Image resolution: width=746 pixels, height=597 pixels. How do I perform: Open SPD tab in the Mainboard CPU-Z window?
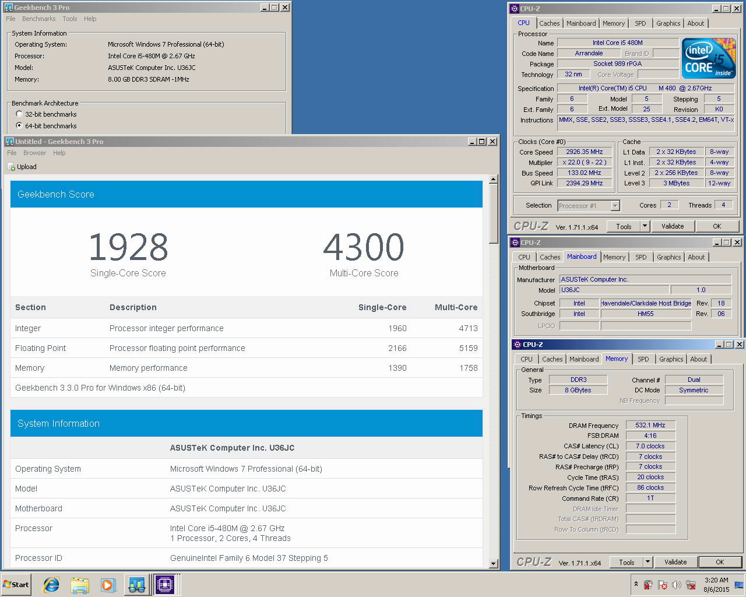[x=641, y=257]
